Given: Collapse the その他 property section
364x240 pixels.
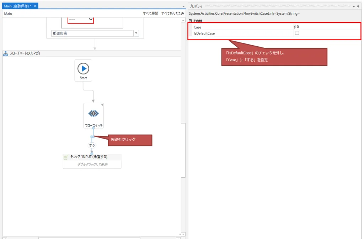Looking at the screenshot, I should (x=190, y=21).
